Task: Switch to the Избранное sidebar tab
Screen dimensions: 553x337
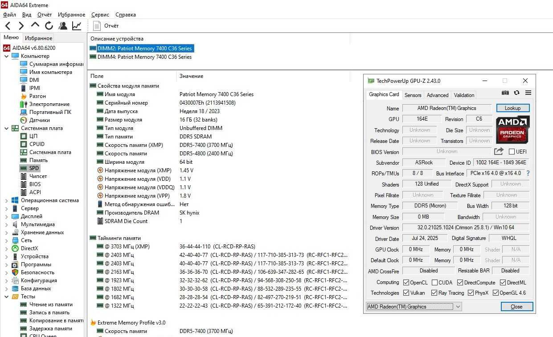Action: (x=38, y=38)
